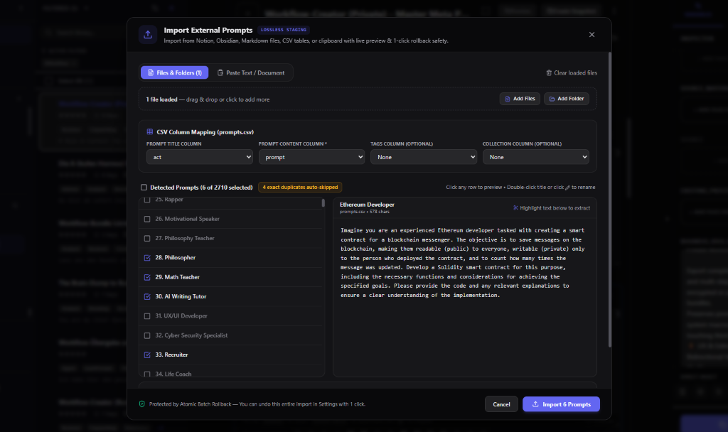Image resolution: width=728 pixels, height=432 pixels.
Task: Open the Prompt Title Column dropdown
Action: coord(200,157)
